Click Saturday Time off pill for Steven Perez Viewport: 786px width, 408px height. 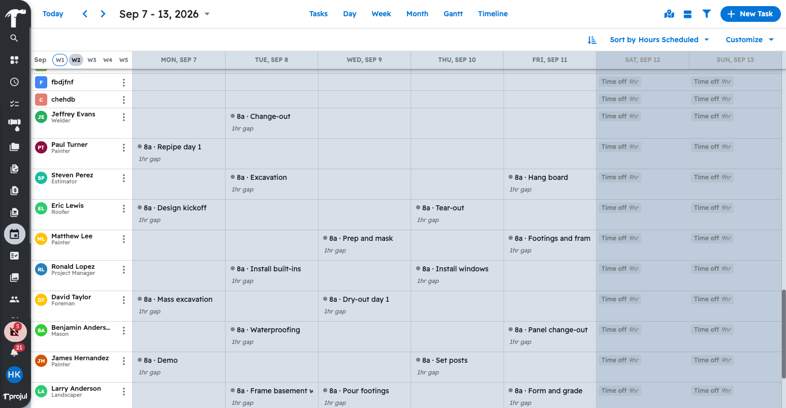click(620, 177)
